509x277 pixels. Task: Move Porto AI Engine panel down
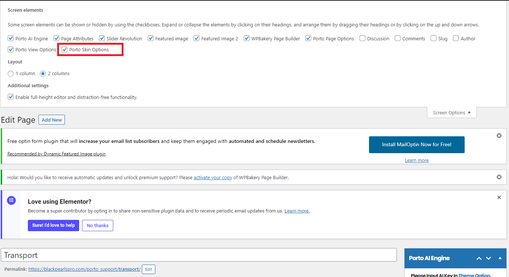click(488, 258)
